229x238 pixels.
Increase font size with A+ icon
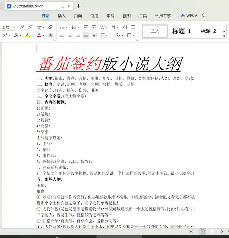(x=22, y=27)
